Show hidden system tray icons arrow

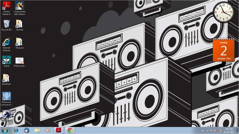[x=198, y=130]
